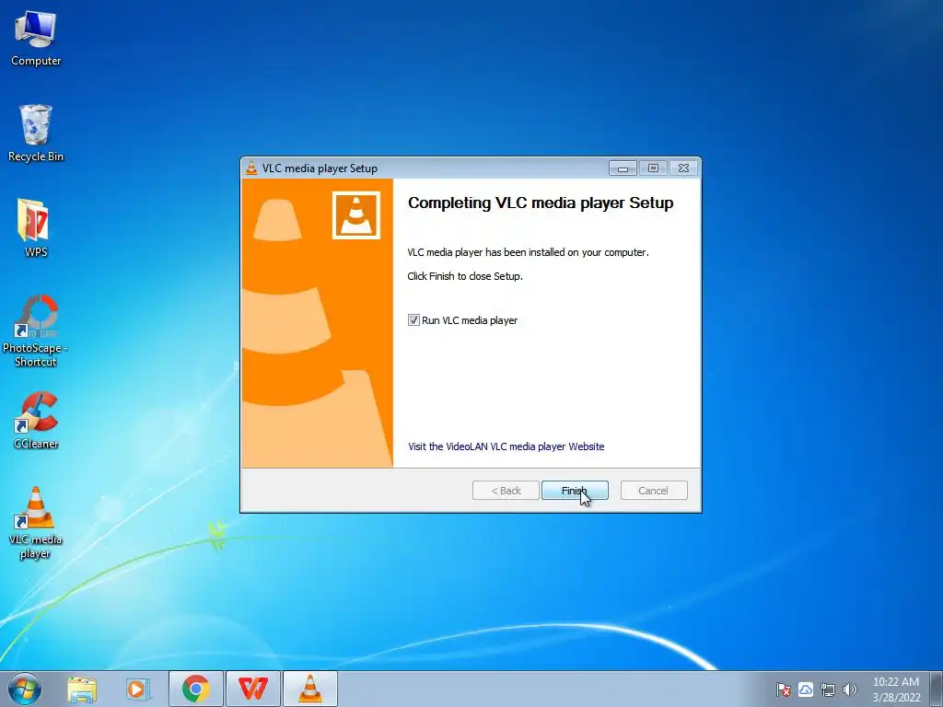Select the PhotoScape shortcut icon

(x=36, y=330)
